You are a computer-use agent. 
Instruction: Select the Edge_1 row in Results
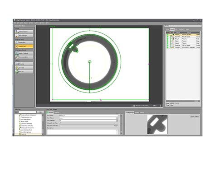(x=183, y=41)
